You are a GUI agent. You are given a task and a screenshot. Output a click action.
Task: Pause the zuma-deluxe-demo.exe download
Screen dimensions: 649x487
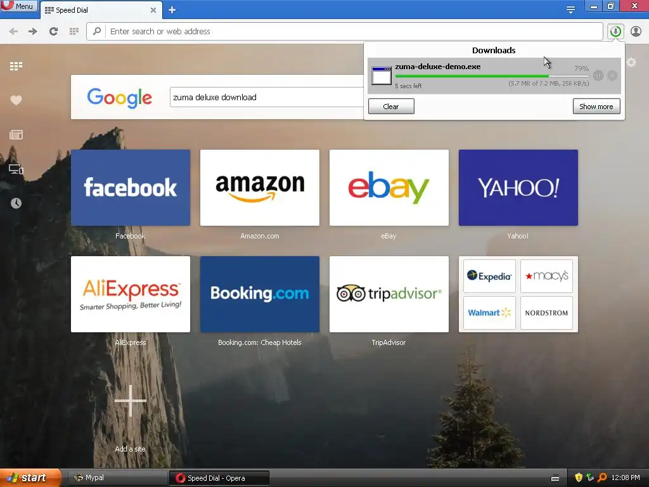coord(598,75)
